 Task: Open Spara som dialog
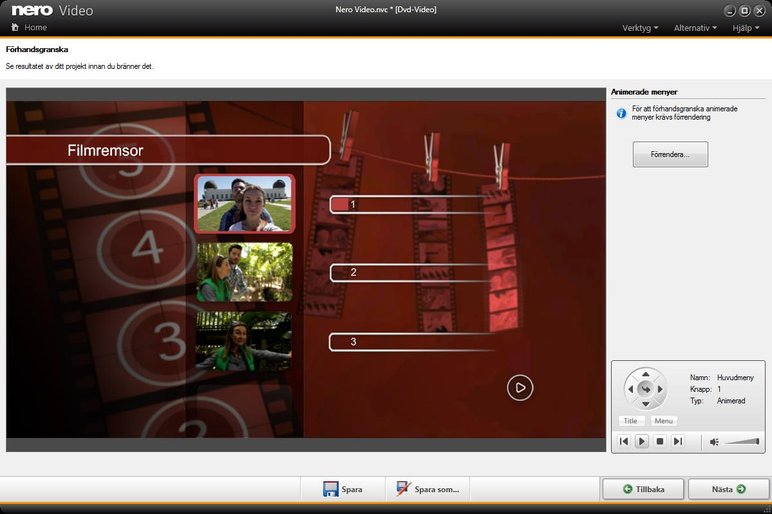click(428, 489)
